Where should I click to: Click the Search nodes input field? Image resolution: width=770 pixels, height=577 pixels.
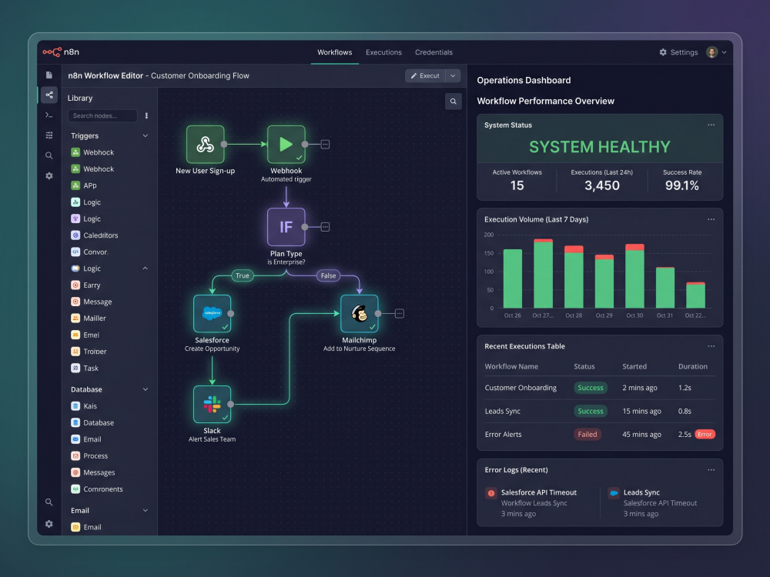coord(102,116)
